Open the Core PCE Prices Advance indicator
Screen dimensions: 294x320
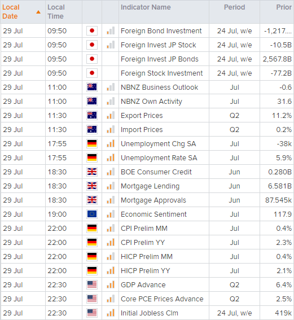[162, 299]
